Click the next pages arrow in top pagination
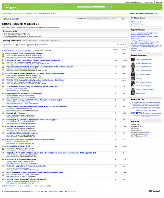This screenshot has width=164, height=198. click(x=32, y=50)
